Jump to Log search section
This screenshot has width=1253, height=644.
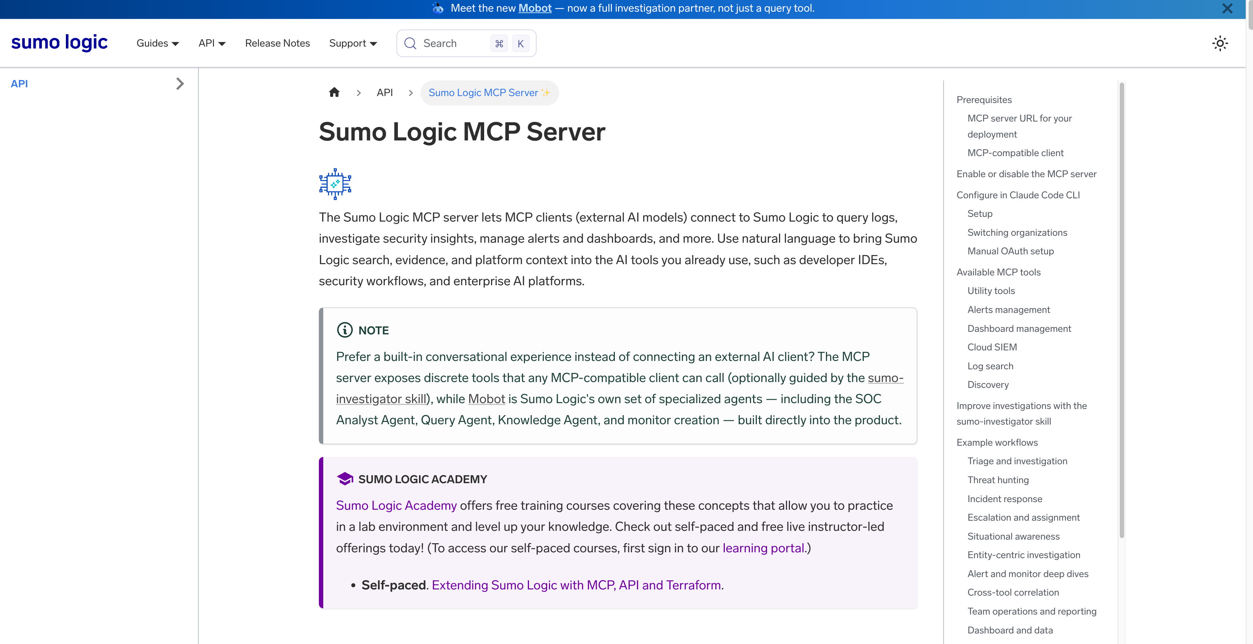990,366
